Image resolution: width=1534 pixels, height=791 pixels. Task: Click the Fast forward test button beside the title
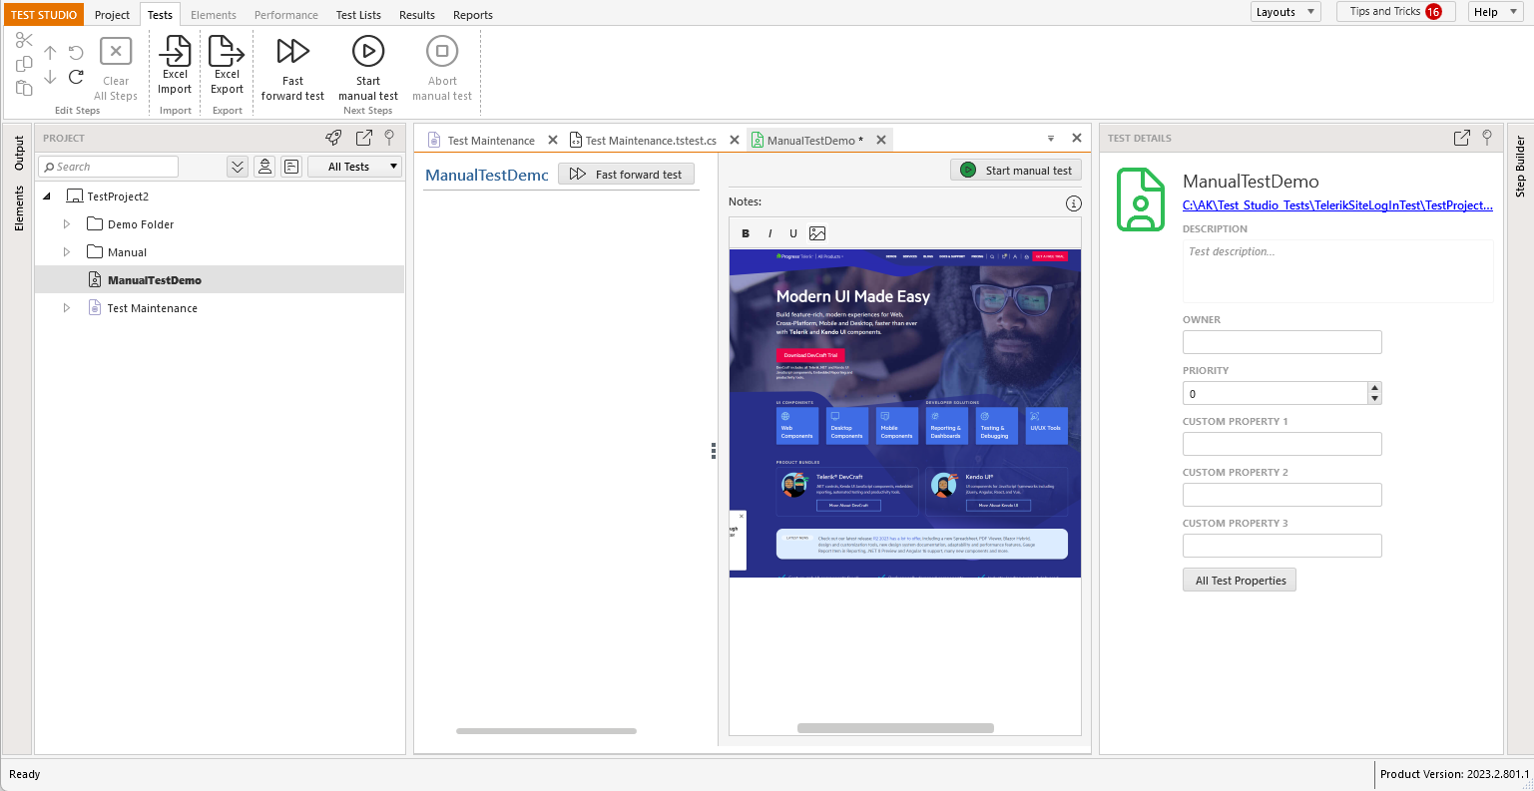(626, 174)
